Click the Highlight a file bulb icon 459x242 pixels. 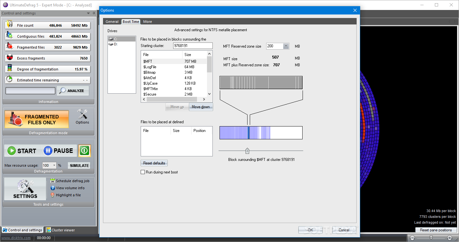53,195
